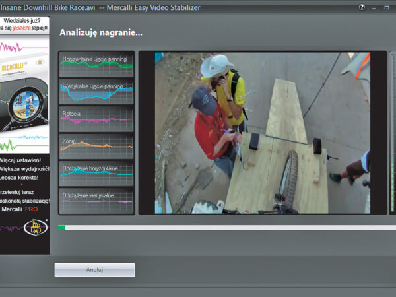Screen dimensions: 396x297
Task: Click the 'Więcej ustawień!' ad text
Action: point(22,160)
